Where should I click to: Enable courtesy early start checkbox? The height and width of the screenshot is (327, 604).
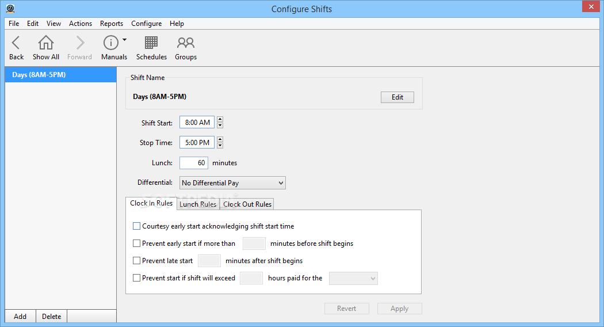136,226
